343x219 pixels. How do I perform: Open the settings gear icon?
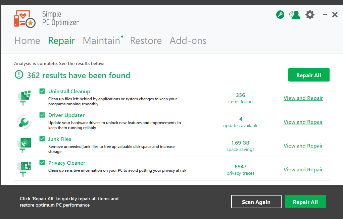(x=310, y=15)
